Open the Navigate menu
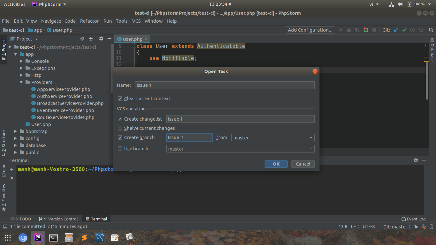 (51, 21)
